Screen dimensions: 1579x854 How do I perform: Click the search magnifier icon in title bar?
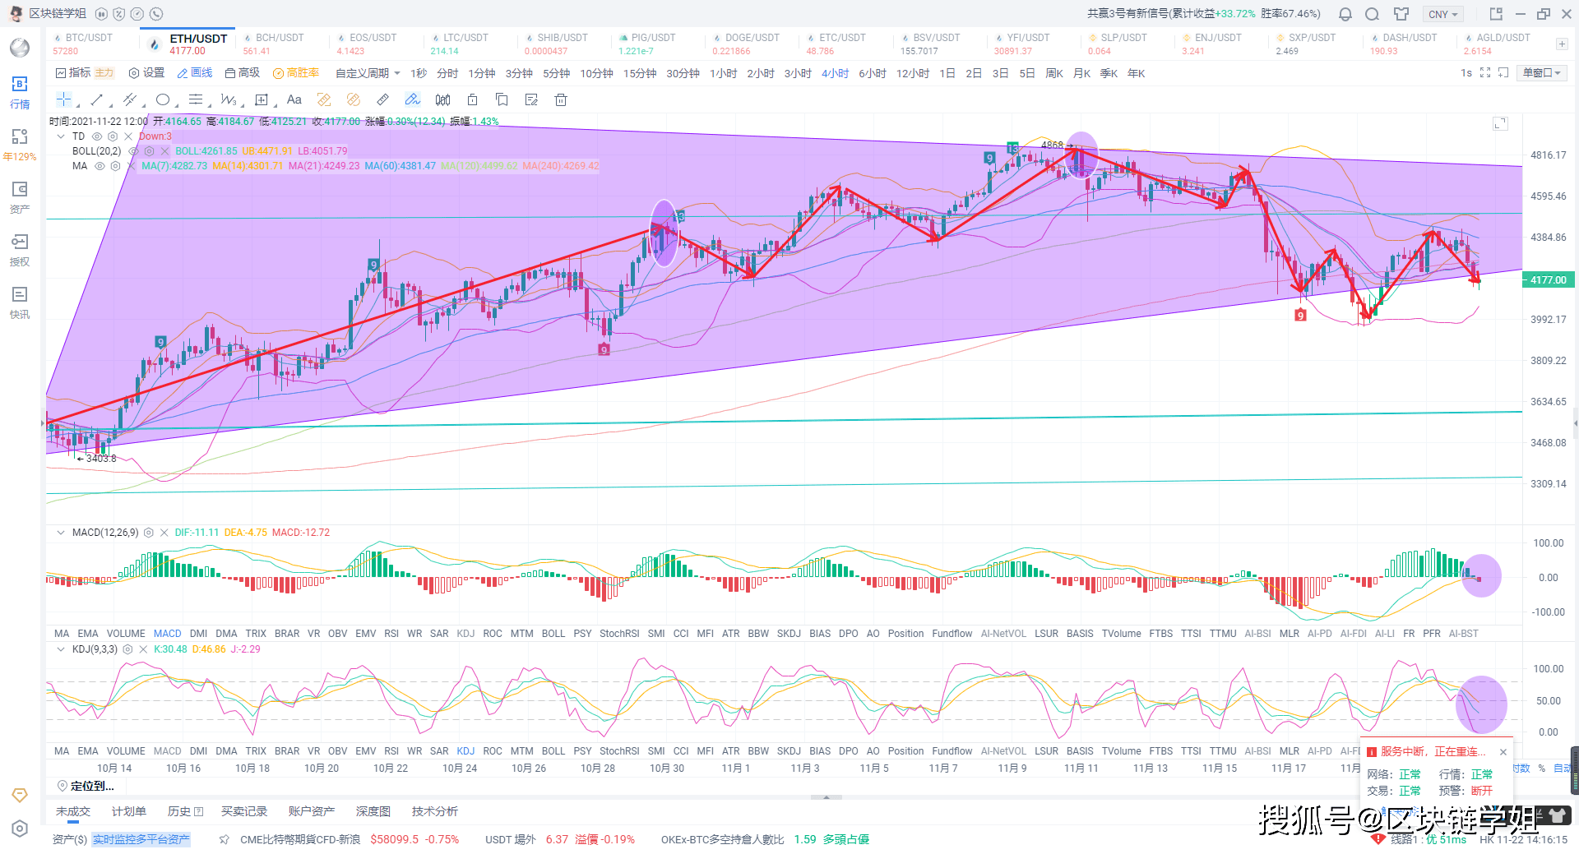pyautogui.click(x=1372, y=14)
